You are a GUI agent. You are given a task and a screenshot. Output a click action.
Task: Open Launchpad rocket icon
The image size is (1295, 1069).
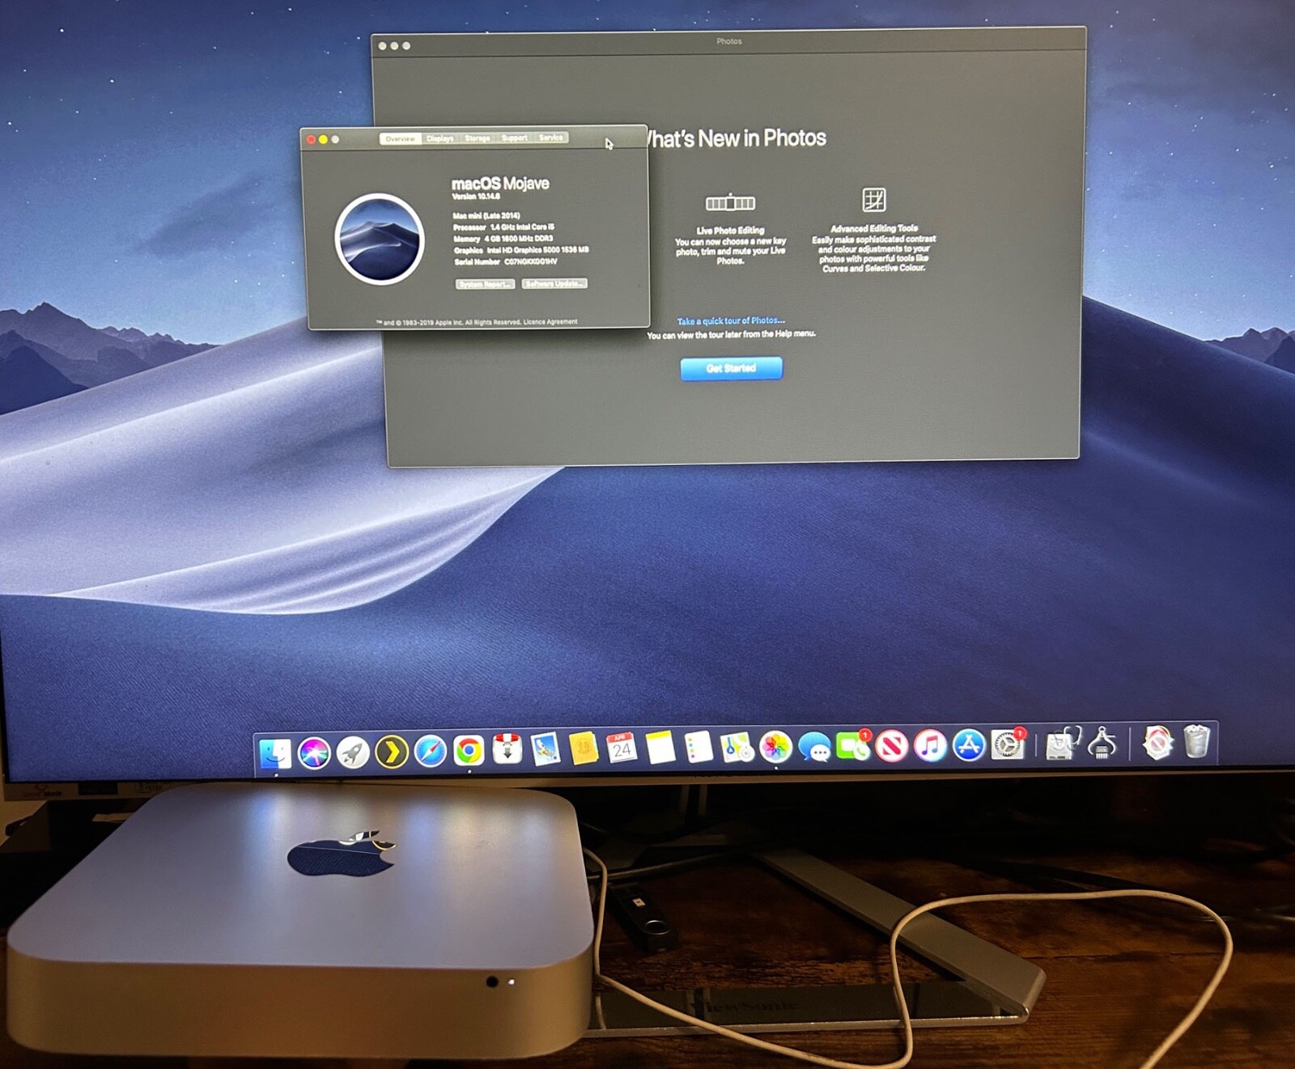(353, 753)
